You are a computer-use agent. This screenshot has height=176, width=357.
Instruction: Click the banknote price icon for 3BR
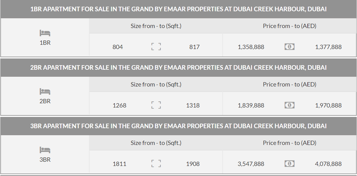[289, 164]
